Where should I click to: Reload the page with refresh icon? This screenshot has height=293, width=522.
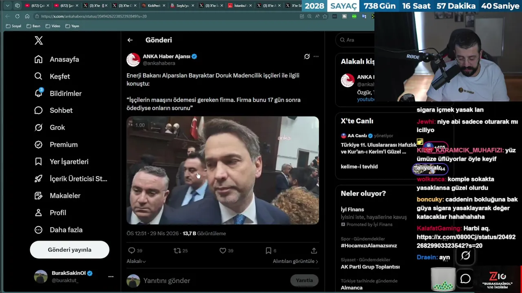pos(17,16)
